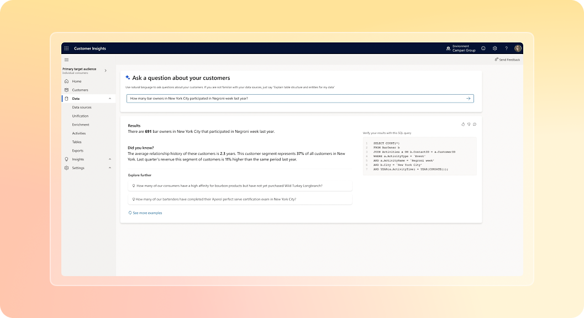Expand the Primary target audience selector

click(106, 71)
